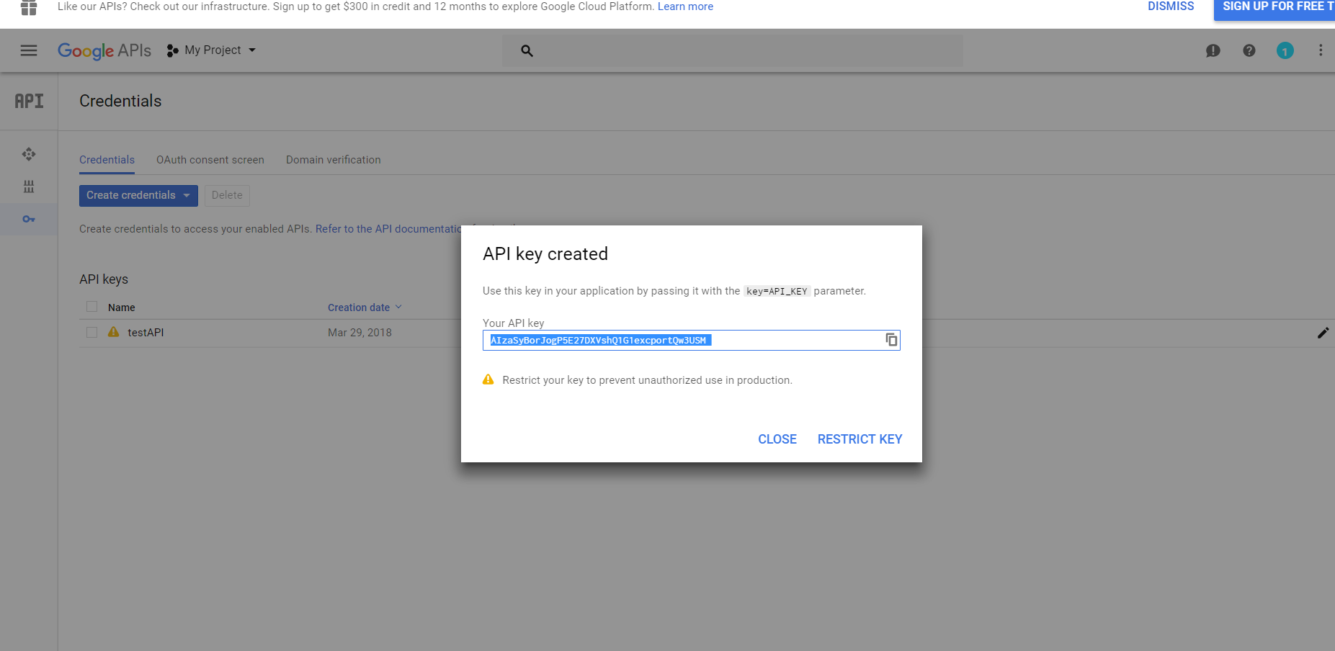
Task: Copy the API key with clipboard icon
Action: (891, 340)
